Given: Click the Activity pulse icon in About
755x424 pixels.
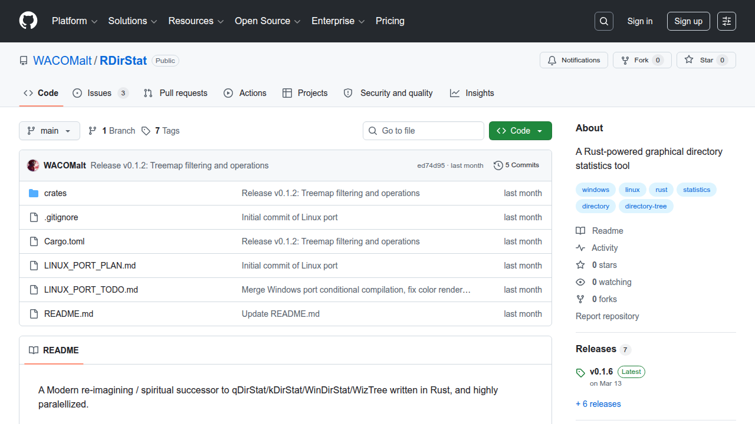Looking at the screenshot, I should click(580, 248).
